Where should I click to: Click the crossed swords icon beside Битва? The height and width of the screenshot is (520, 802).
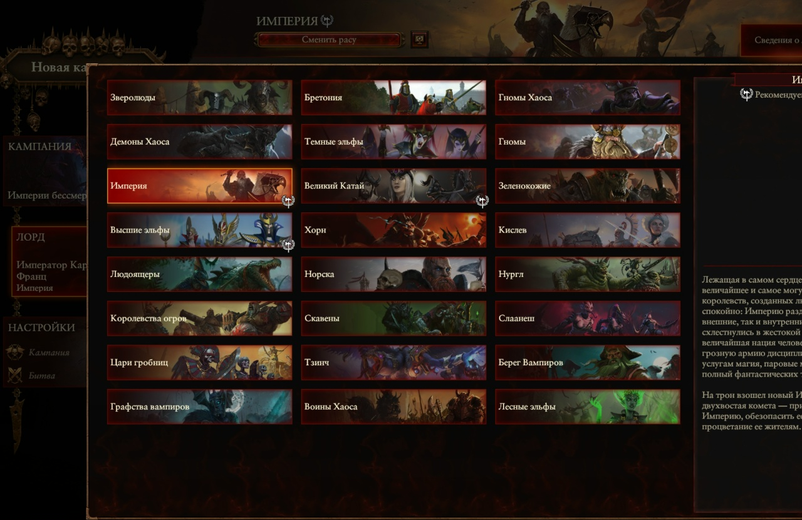pos(16,375)
